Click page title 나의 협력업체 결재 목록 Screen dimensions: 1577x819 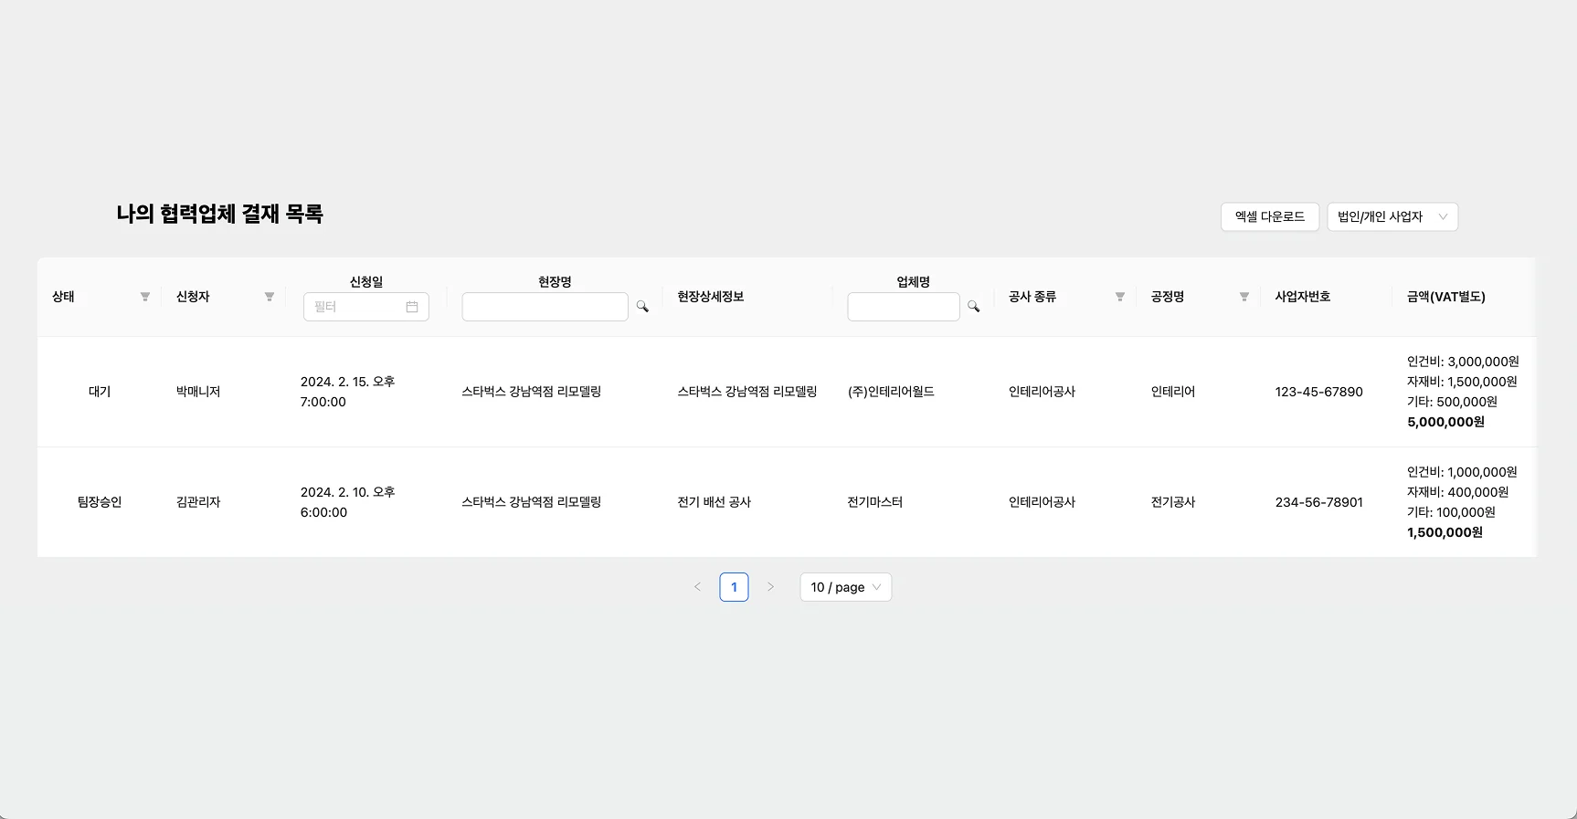(220, 215)
